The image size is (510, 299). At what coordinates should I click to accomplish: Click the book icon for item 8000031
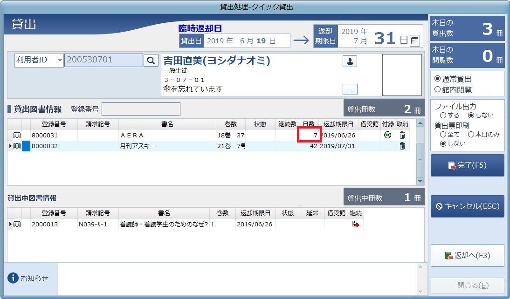tap(17, 135)
